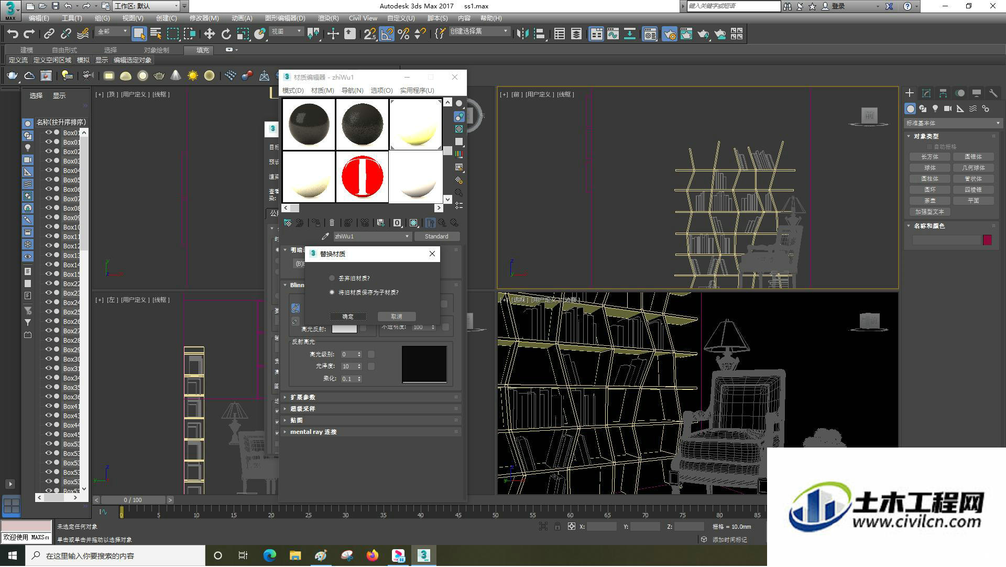The height and width of the screenshot is (567, 1006).
Task: Open material editor 导航(N) menu
Action: [x=352, y=90]
